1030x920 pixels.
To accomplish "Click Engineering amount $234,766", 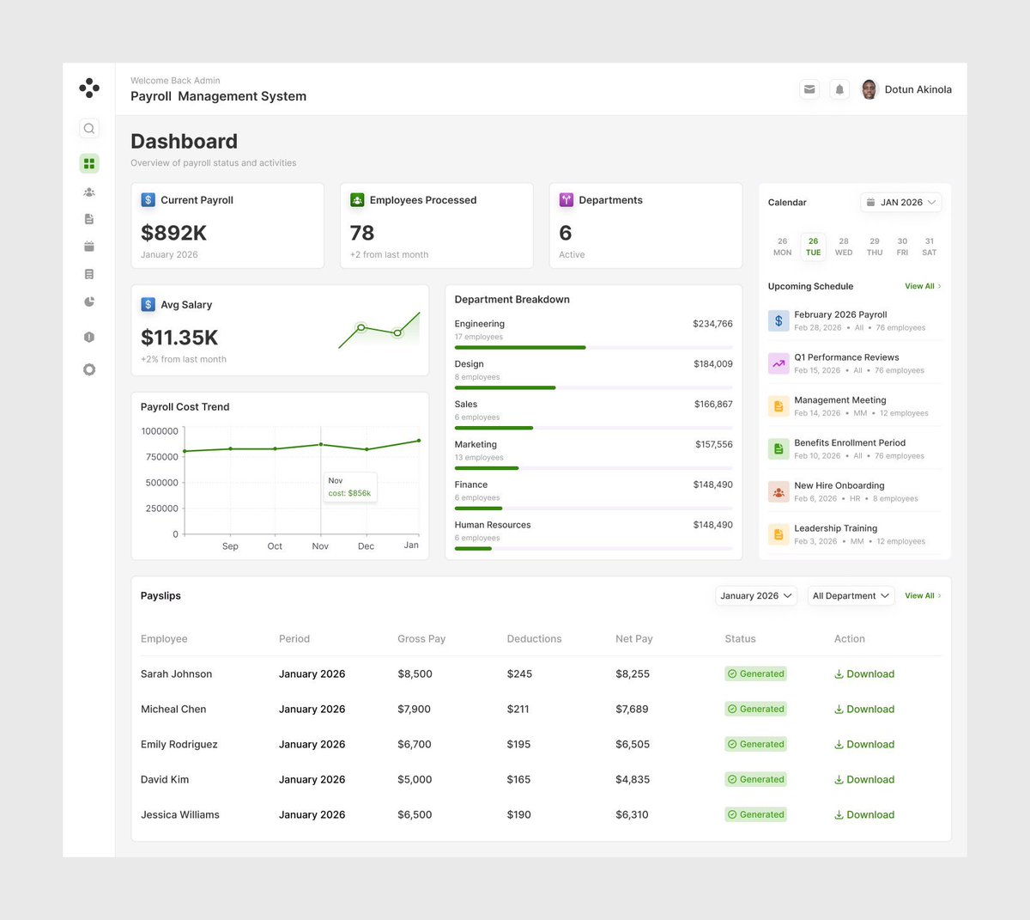I will pyautogui.click(x=712, y=324).
